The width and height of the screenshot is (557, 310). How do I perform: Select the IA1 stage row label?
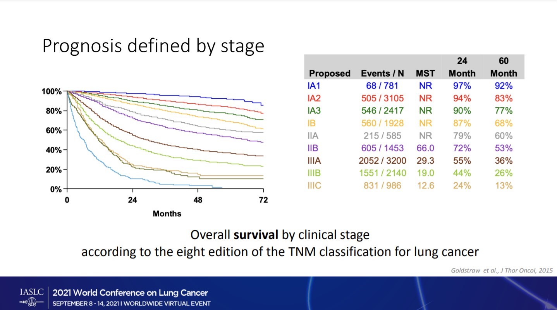pos(313,86)
